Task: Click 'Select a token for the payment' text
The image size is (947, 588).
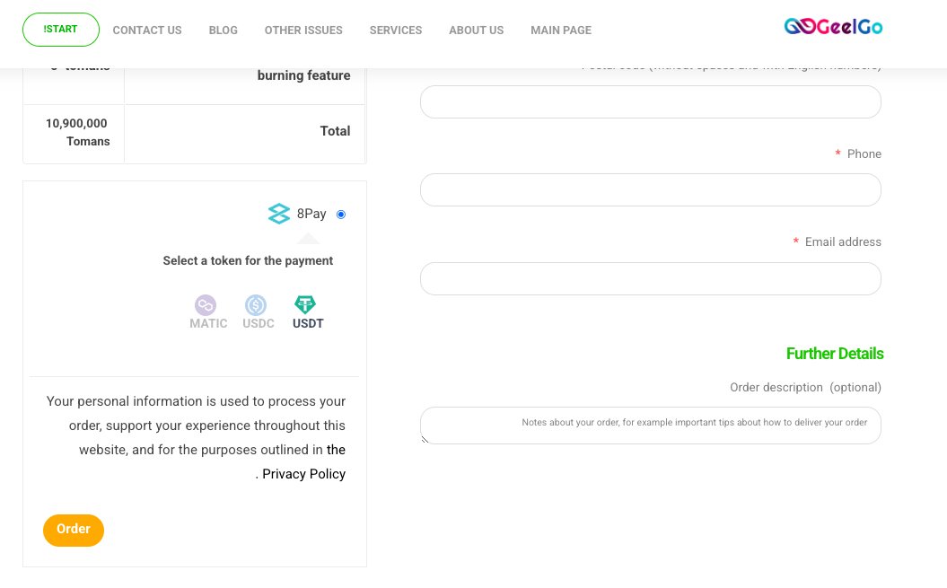Action: pyautogui.click(x=248, y=260)
